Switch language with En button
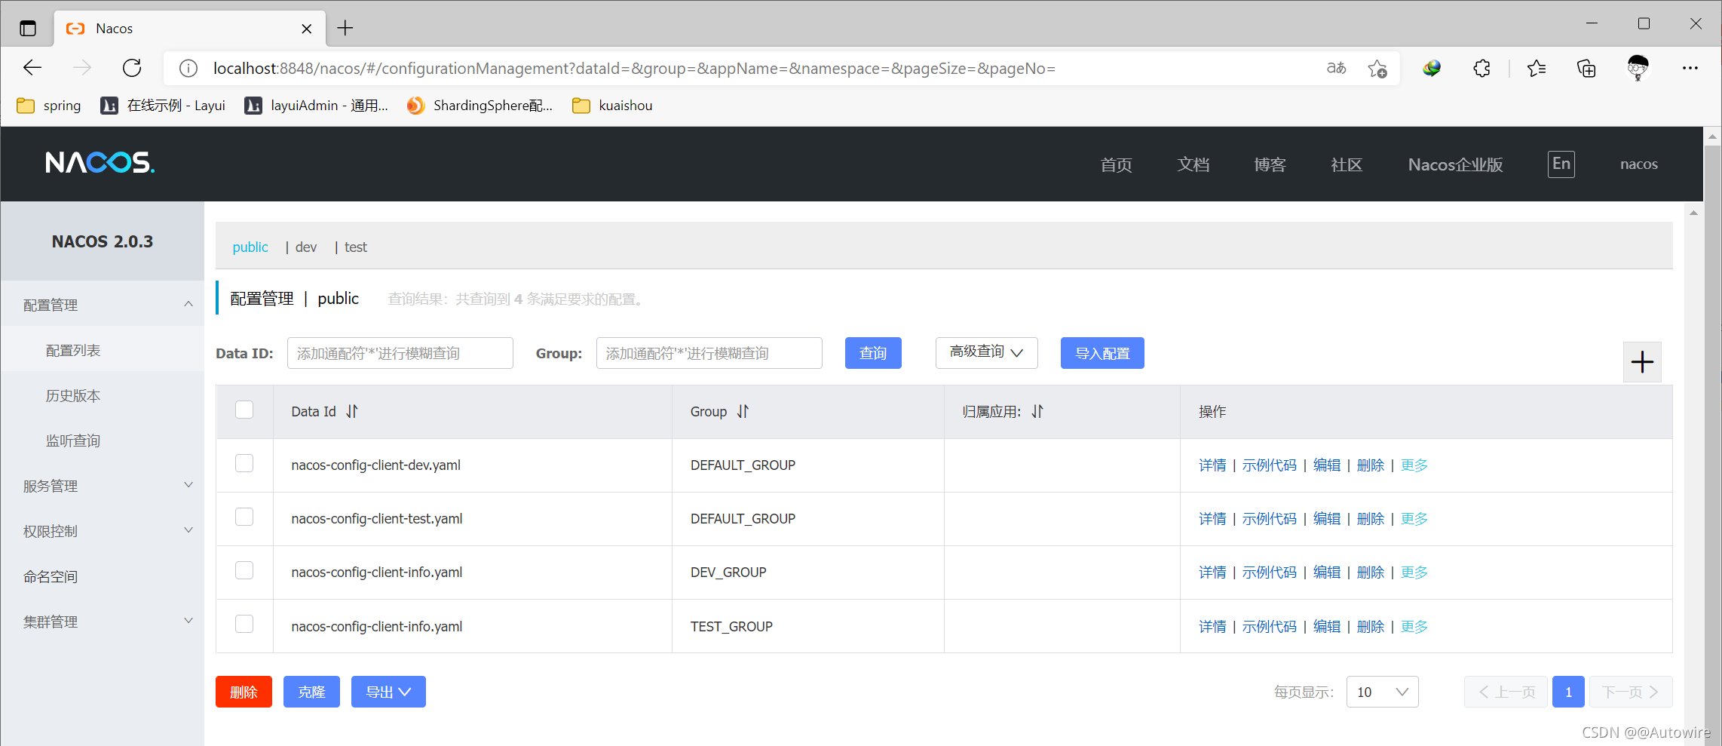 [1561, 164]
